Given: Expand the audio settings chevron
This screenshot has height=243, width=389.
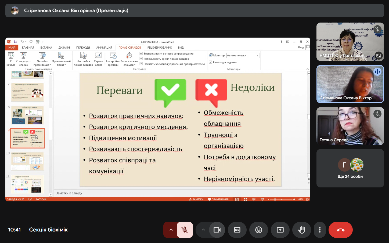Looking at the screenshot, I should tap(171, 230).
